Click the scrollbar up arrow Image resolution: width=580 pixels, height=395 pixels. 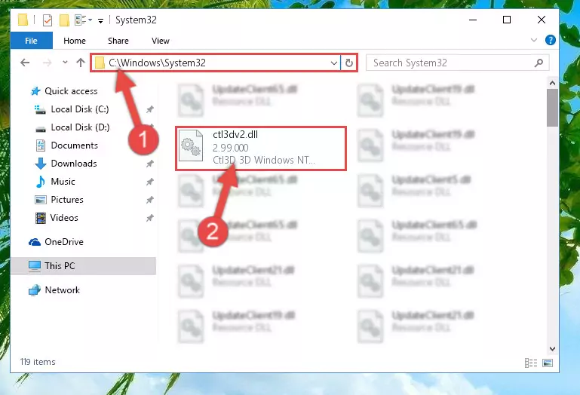click(x=552, y=83)
